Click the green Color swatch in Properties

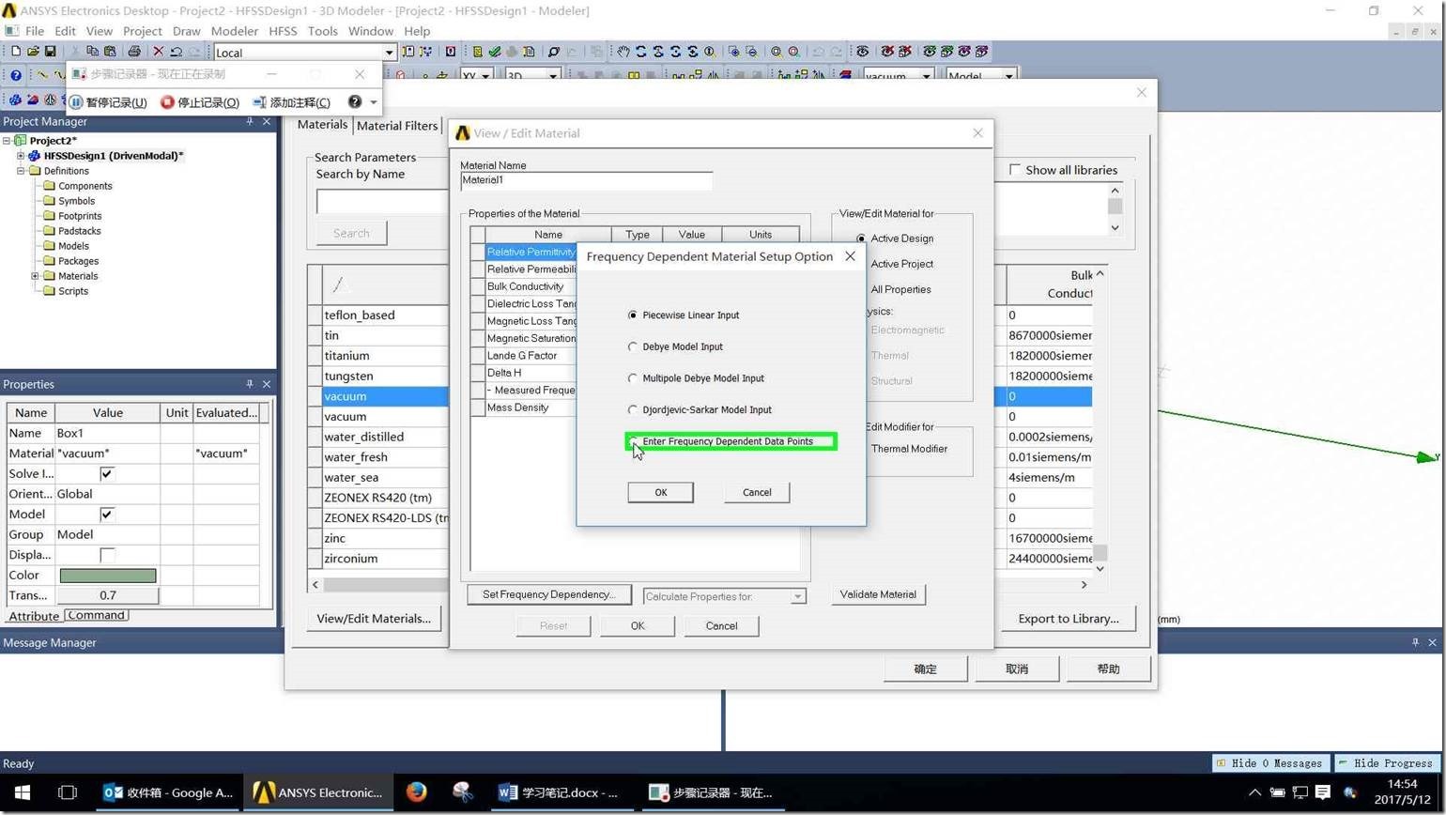108,576
